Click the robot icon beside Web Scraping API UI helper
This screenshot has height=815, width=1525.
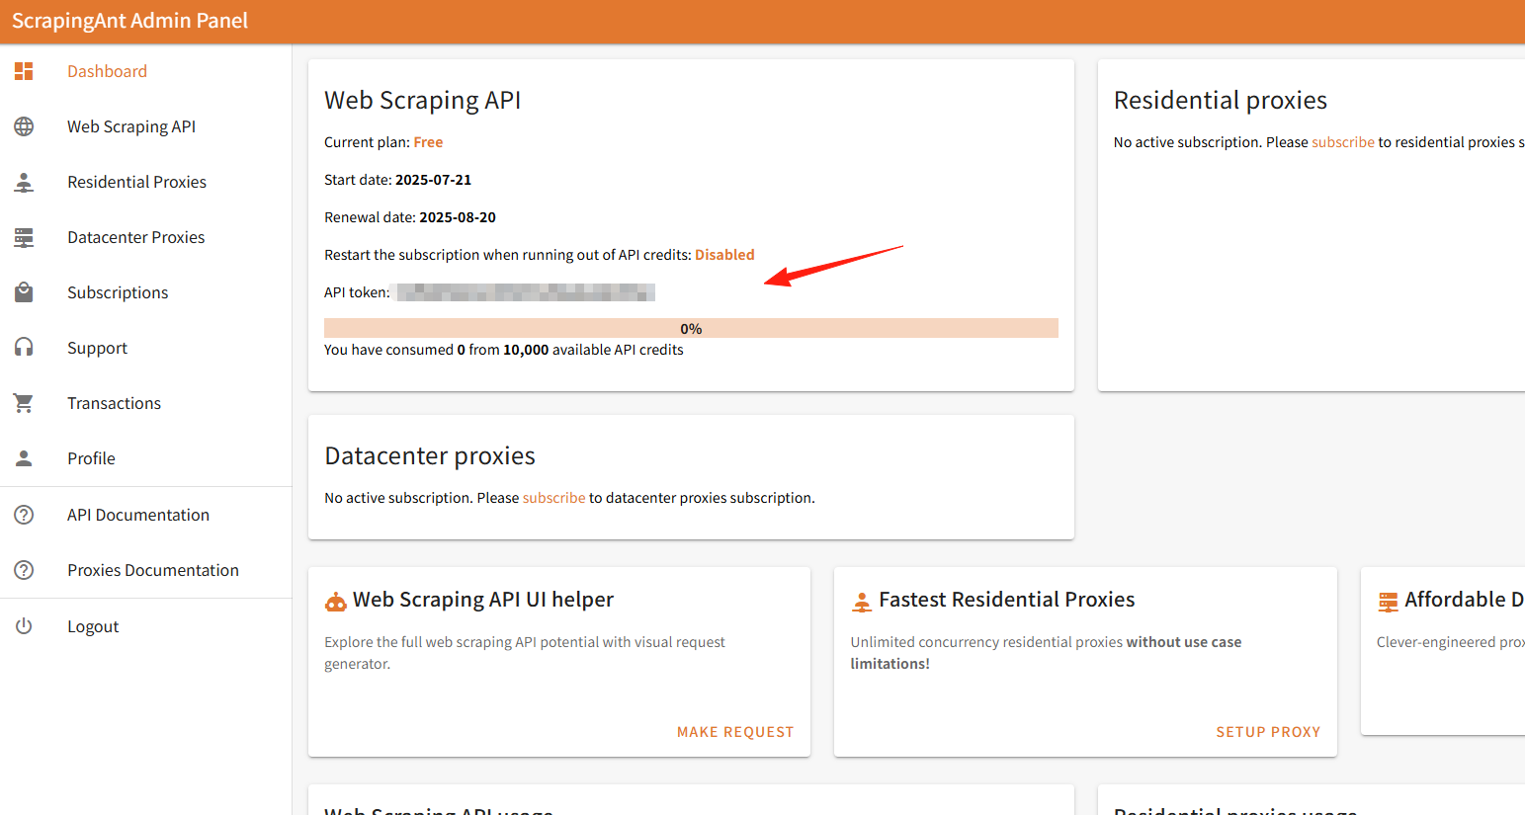336,601
